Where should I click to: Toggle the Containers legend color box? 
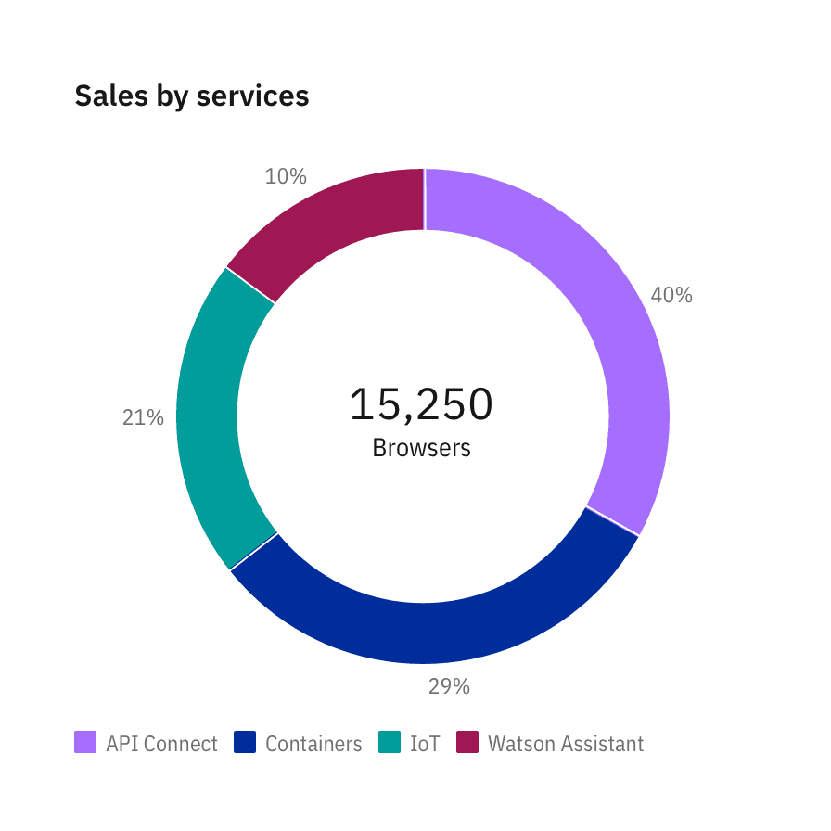[245, 743]
